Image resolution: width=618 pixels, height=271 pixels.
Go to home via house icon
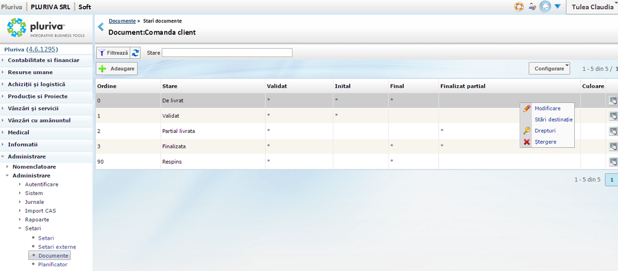pos(545,7)
